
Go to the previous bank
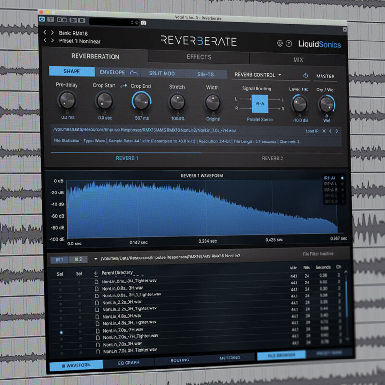tap(45, 32)
